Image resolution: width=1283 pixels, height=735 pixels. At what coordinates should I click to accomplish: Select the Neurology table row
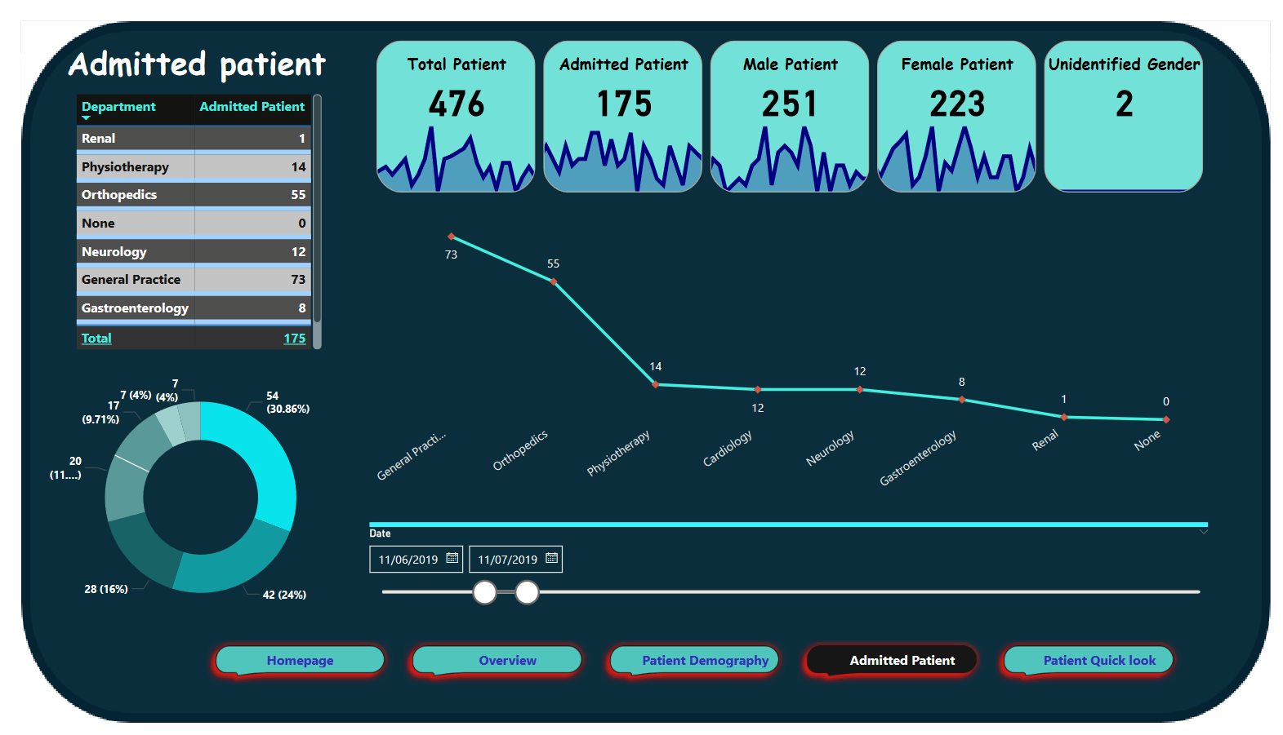194,251
